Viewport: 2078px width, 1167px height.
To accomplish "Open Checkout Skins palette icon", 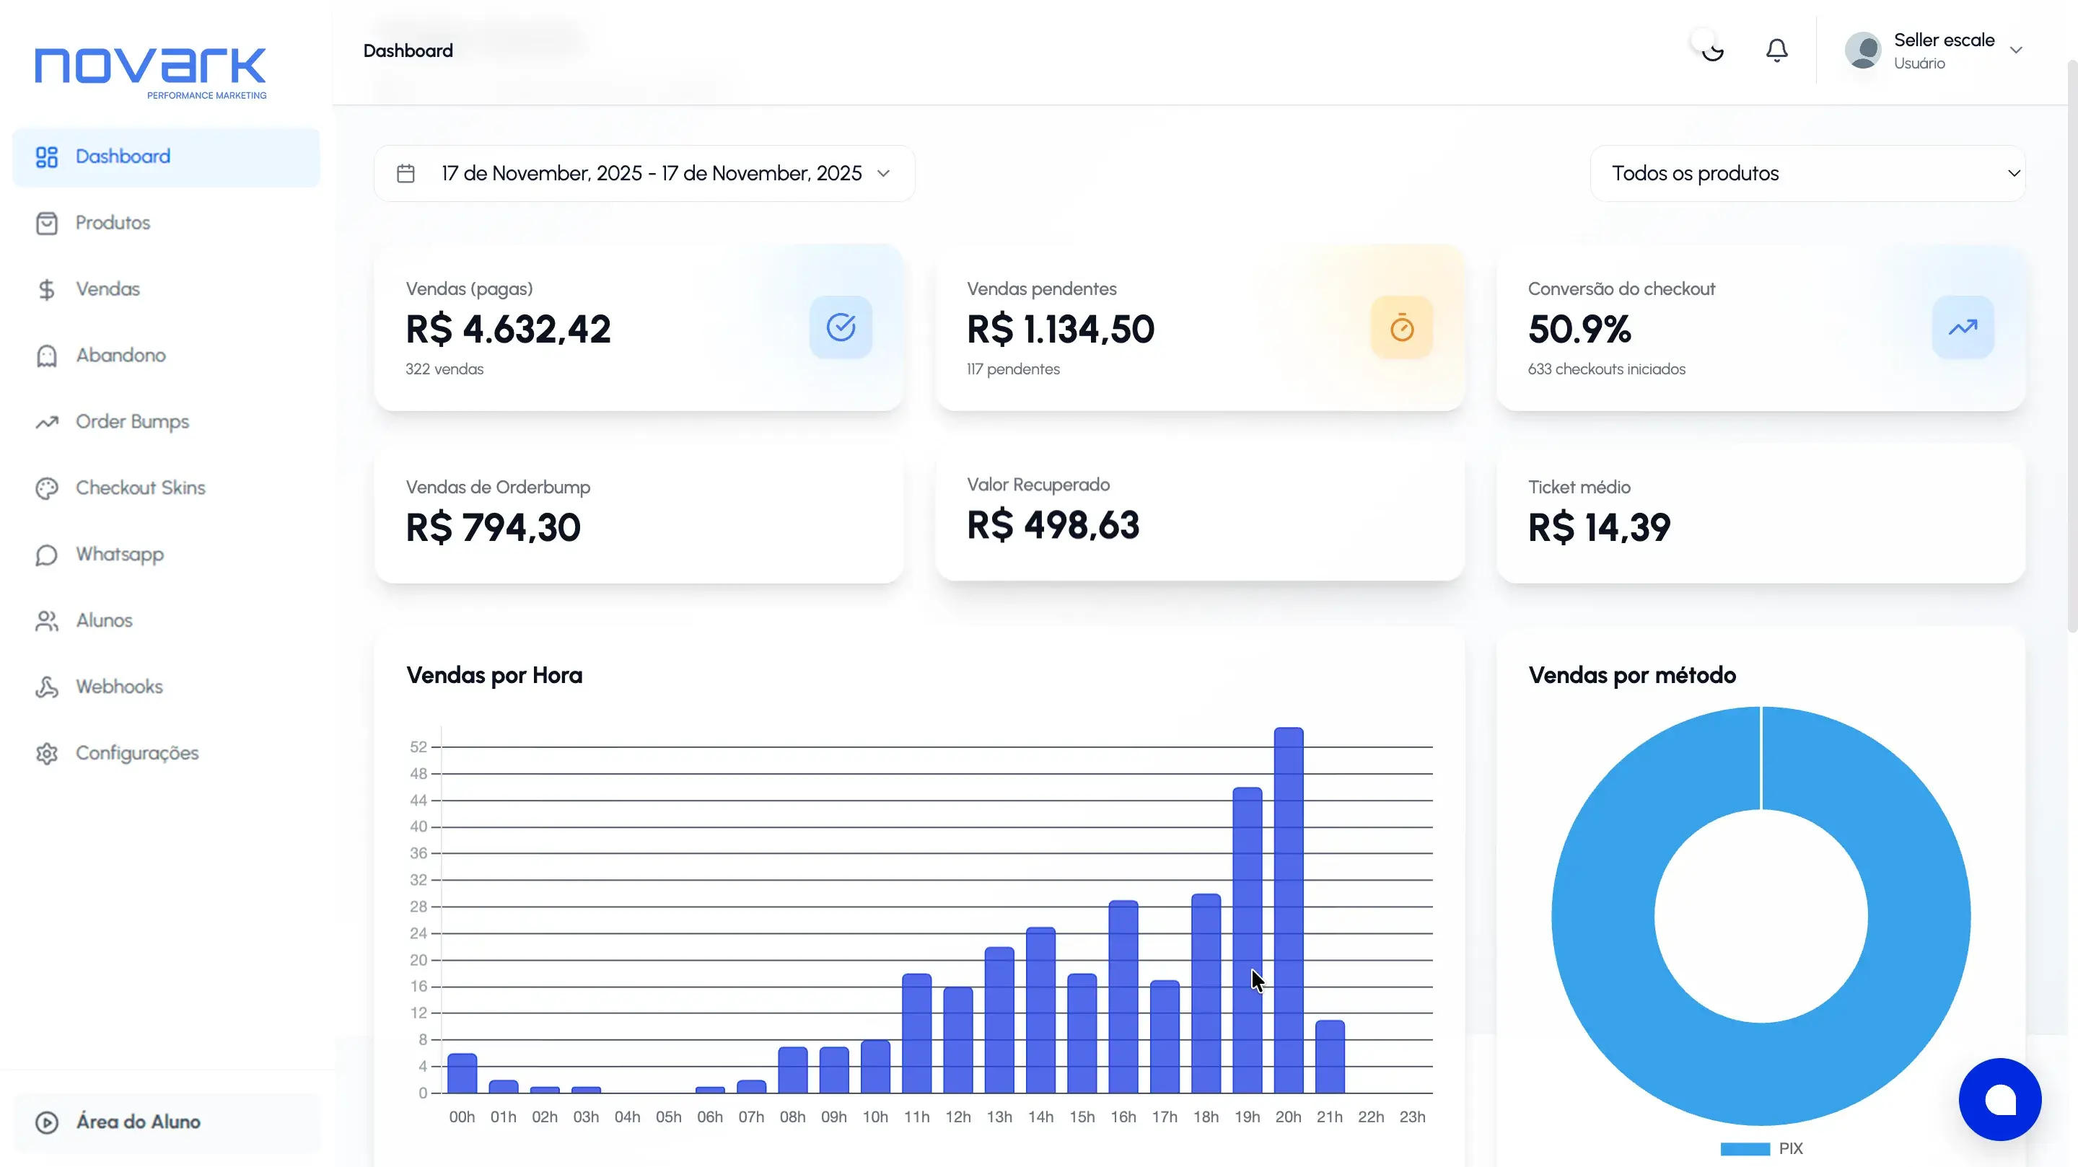I will [47, 488].
